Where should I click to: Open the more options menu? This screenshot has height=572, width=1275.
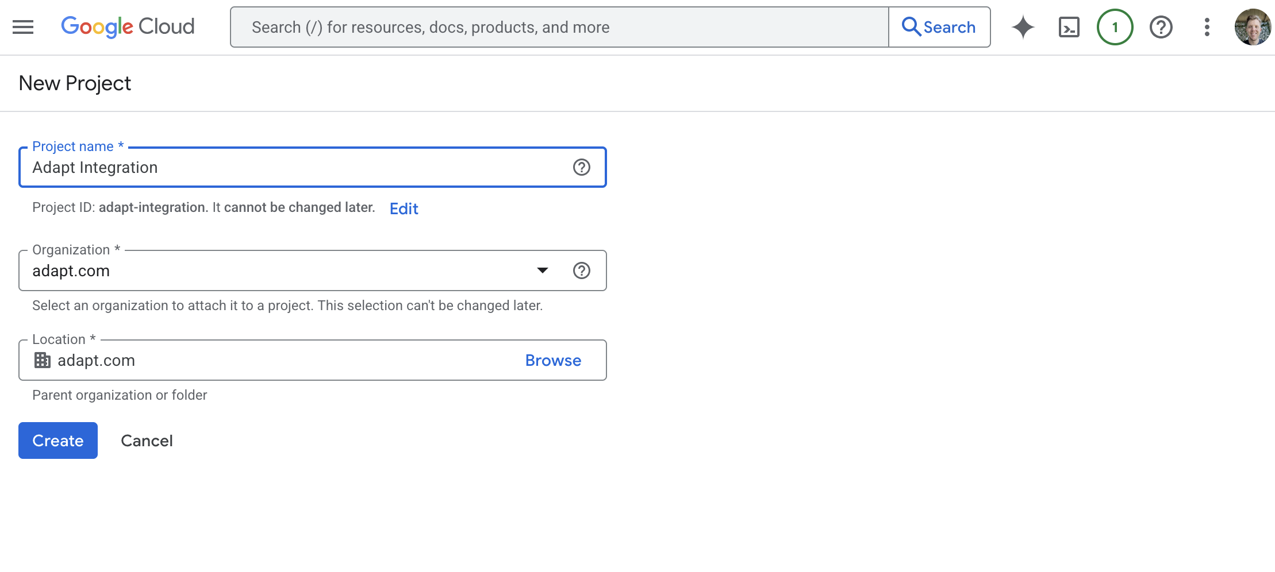[1206, 26]
